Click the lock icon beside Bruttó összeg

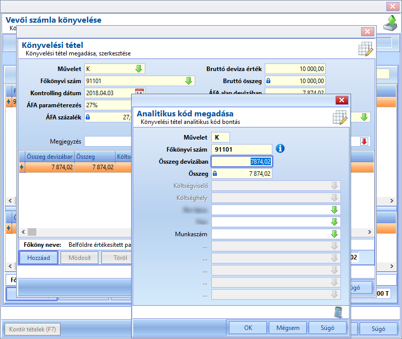(268, 81)
